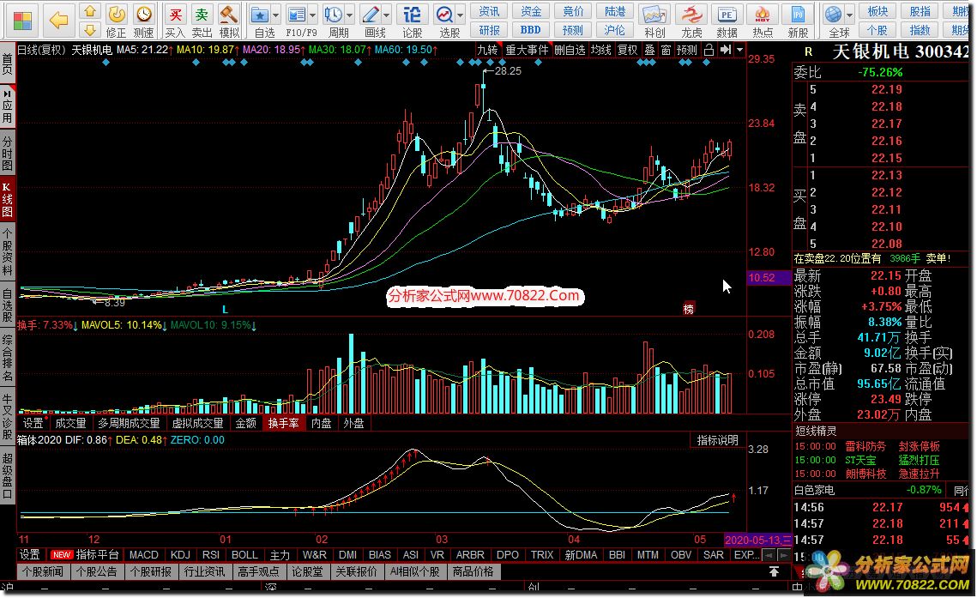Click the 朗博科技 stock link

(865, 474)
